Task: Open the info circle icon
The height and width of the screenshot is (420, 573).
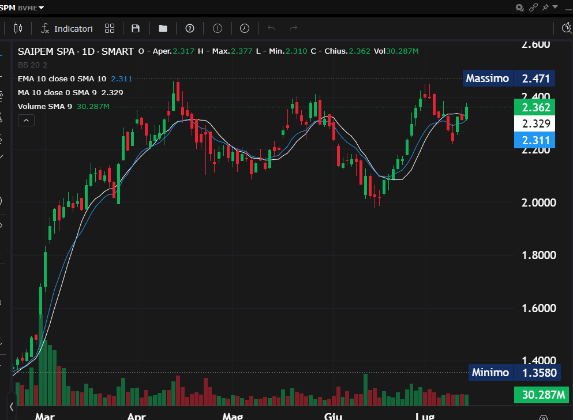Action: point(218,28)
